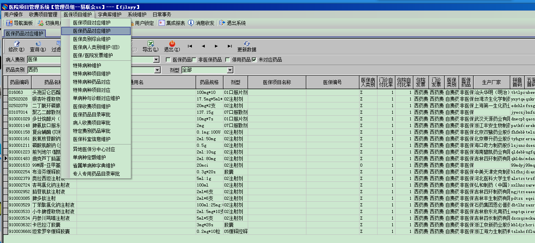Select row with drug code 016063
This screenshot has width=535, height=243.
click(269, 92)
